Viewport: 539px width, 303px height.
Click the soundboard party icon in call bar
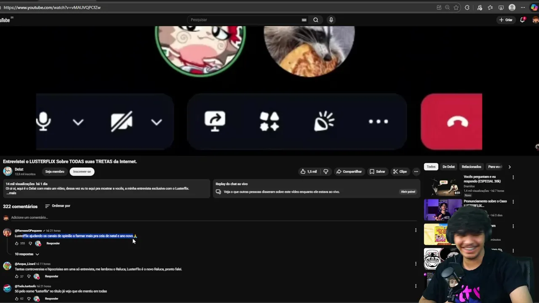point(324,122)
